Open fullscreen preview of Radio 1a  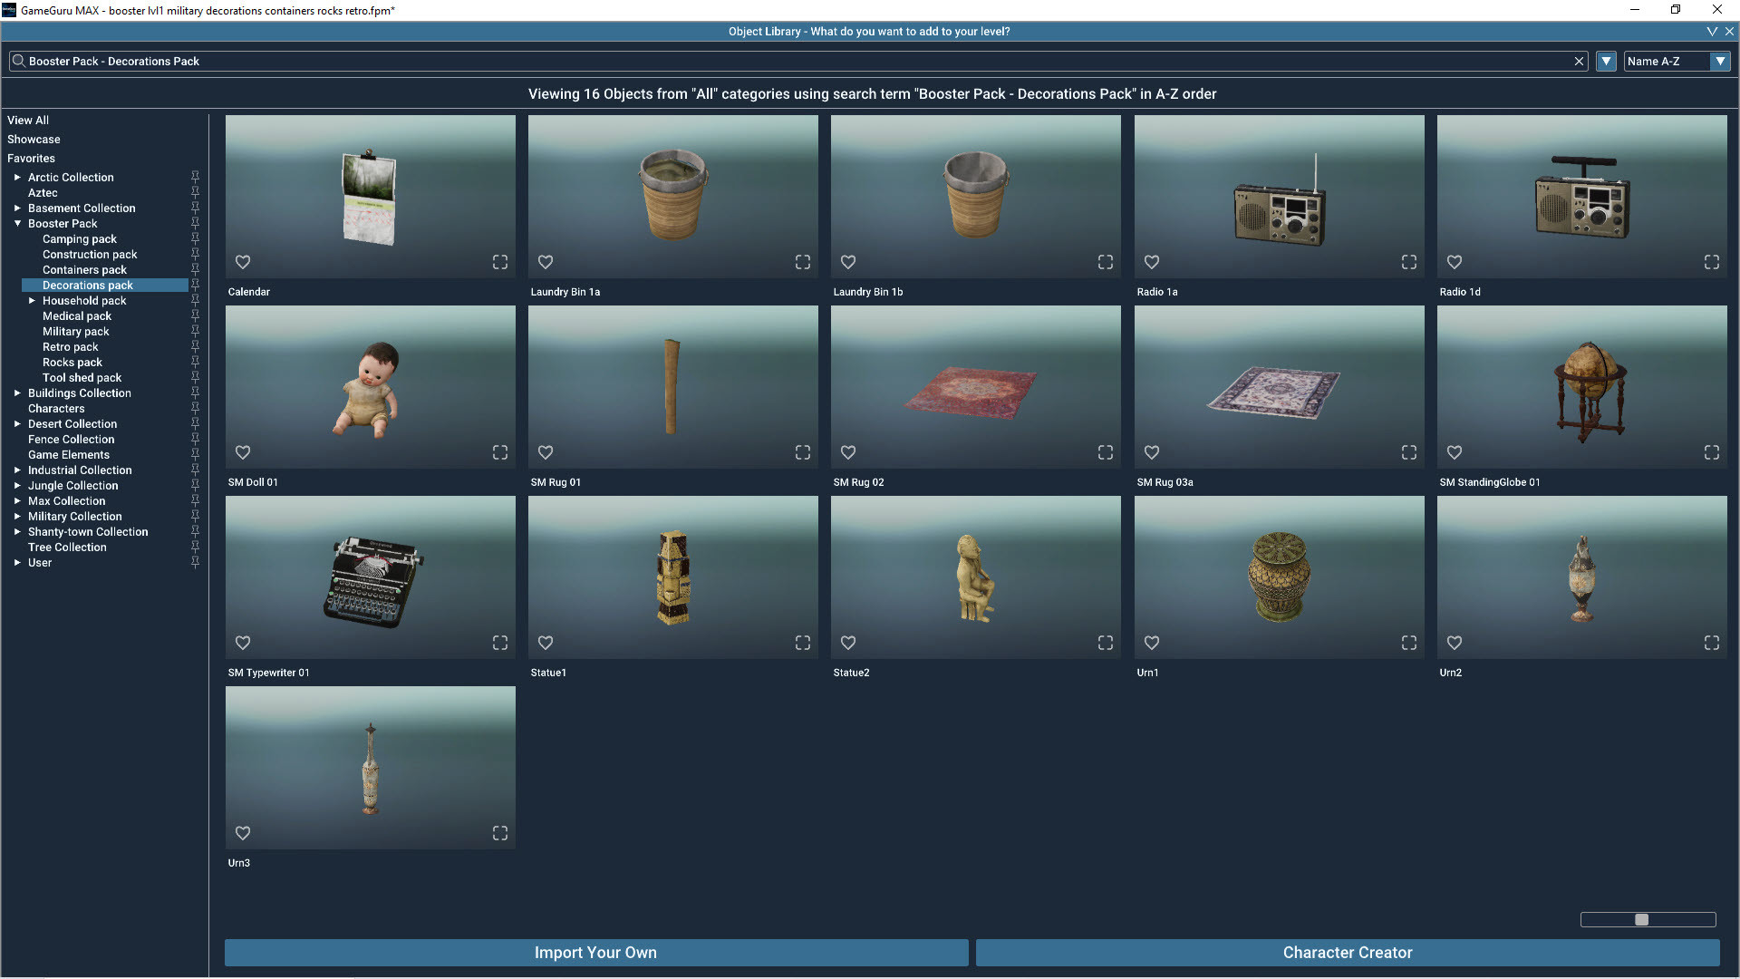[x=1408, y=262]
